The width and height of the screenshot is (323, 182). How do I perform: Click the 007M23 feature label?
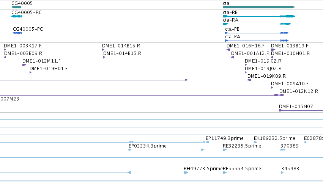9,99
